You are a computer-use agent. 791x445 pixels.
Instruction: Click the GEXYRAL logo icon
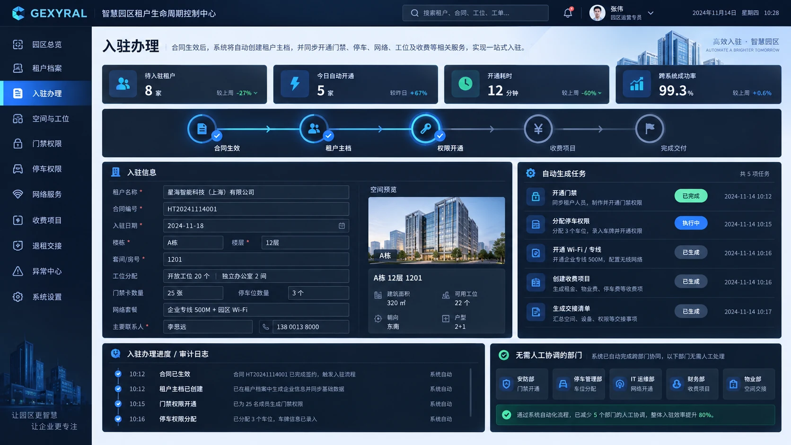pos(18,13)
